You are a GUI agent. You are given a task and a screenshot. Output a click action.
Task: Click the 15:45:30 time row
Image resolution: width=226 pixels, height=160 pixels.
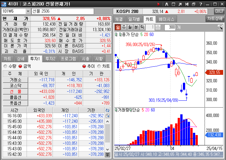point(54,121)
